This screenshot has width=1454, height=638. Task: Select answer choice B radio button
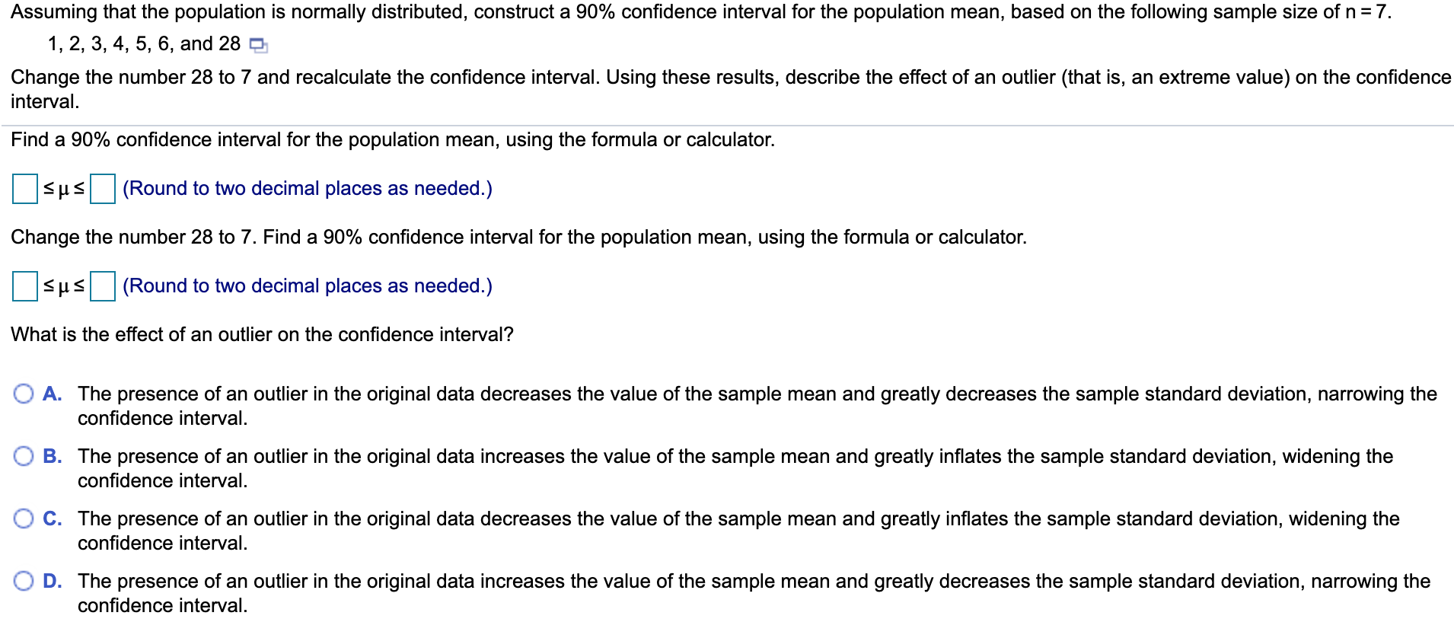pos(24,455)
